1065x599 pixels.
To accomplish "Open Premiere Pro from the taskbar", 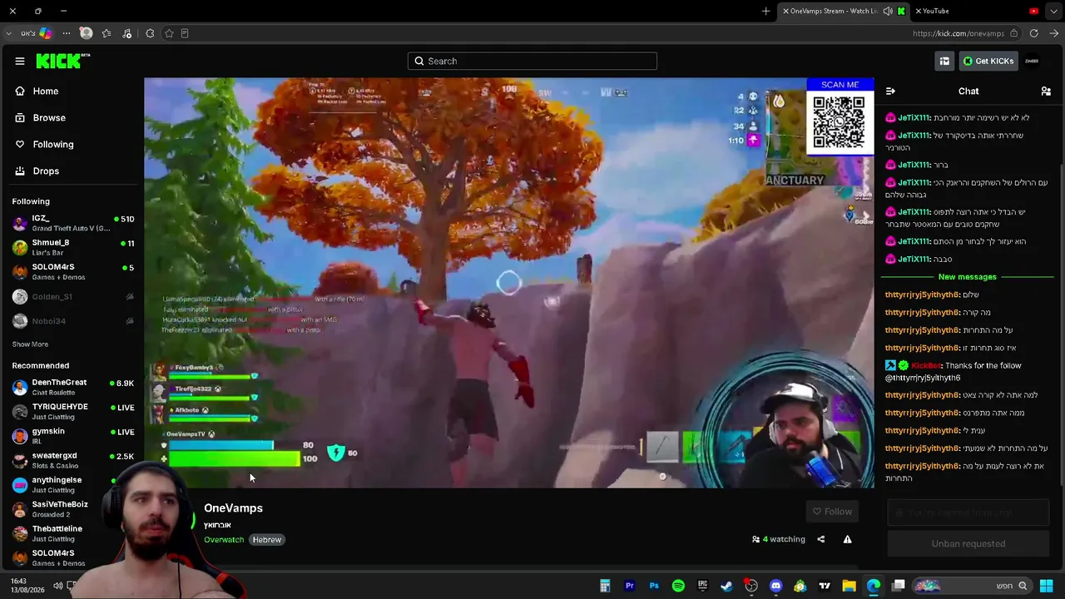I will [x=630, y=586].
